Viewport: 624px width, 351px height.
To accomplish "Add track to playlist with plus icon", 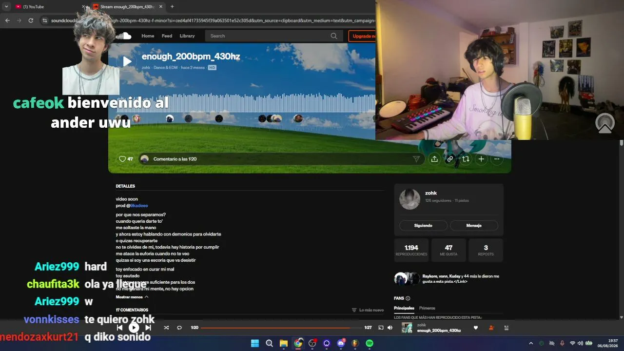I will (481, 159).
